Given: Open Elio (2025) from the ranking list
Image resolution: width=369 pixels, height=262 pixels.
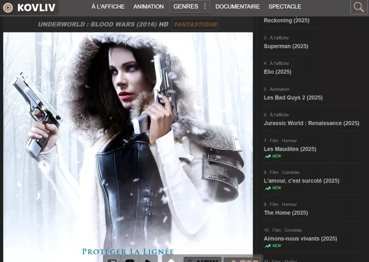Looking at the screenshot, I should coord(277,72).
